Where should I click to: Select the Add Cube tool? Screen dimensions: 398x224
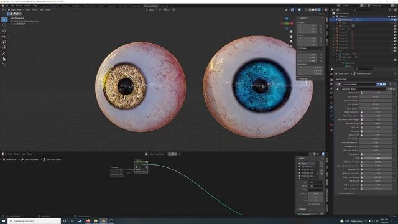tap(4, 65)
